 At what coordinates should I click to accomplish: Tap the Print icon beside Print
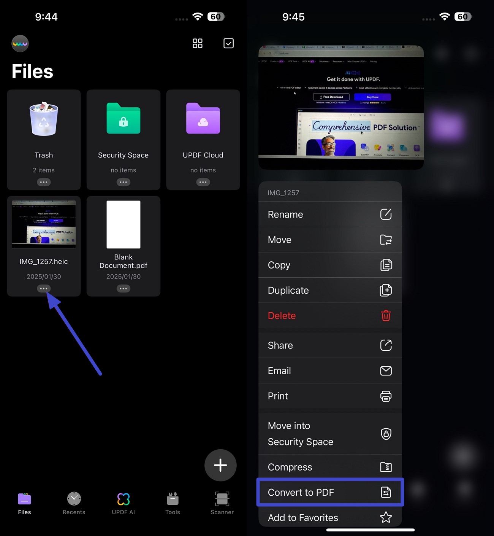386,396
